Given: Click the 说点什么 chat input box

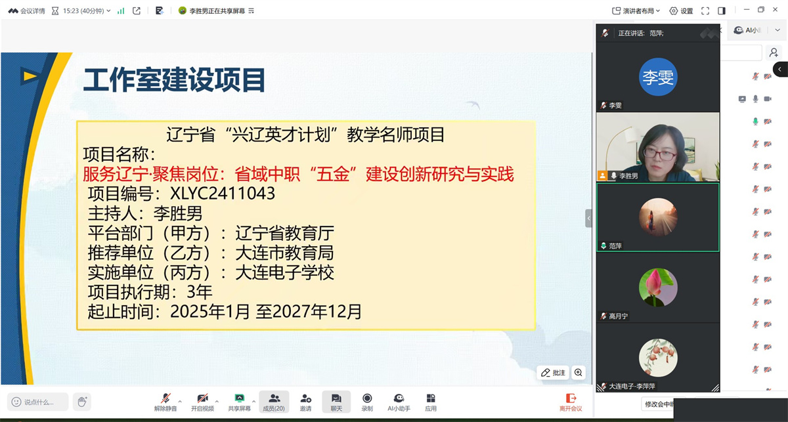Looking at the screenshot, I should point(39,402).
